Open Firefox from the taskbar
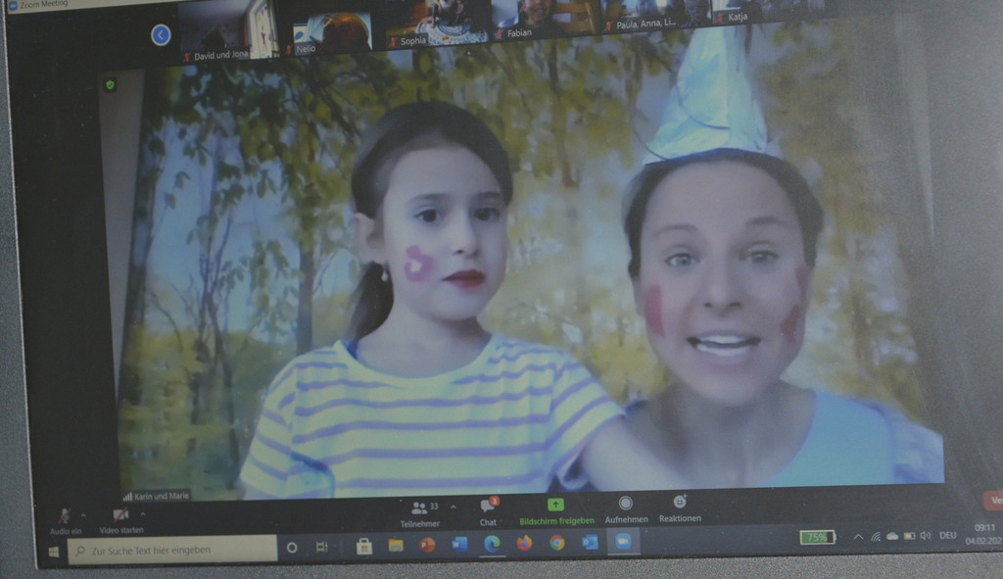The height and width of the screenshot is (579, 1003). click(x=525, y=543)
